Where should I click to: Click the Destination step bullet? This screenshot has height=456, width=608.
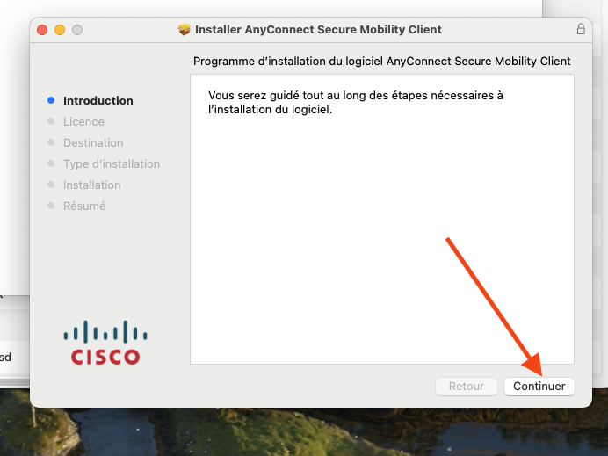pyautogui.click(x=51, y=142)
